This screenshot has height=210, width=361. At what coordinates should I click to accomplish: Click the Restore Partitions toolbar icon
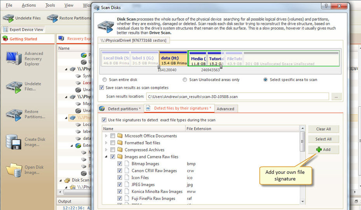tap(52, 18)
